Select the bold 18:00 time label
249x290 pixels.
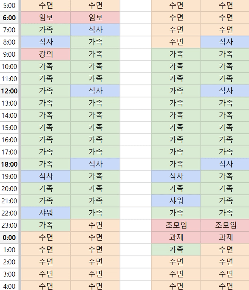pyautogui.click(x=9, y=164)
